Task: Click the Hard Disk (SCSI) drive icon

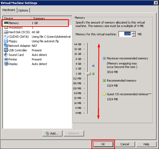Action: [6, 32]
